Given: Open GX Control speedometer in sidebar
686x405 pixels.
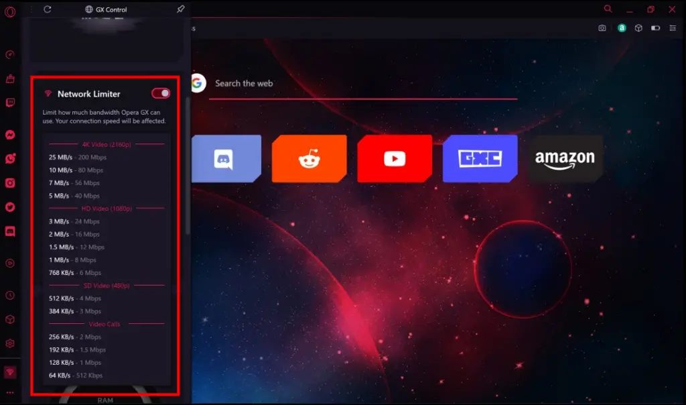Looking at the screenshot, I should pos(10,55).
